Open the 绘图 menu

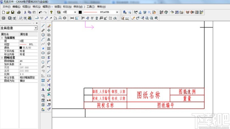pos(58,7)
